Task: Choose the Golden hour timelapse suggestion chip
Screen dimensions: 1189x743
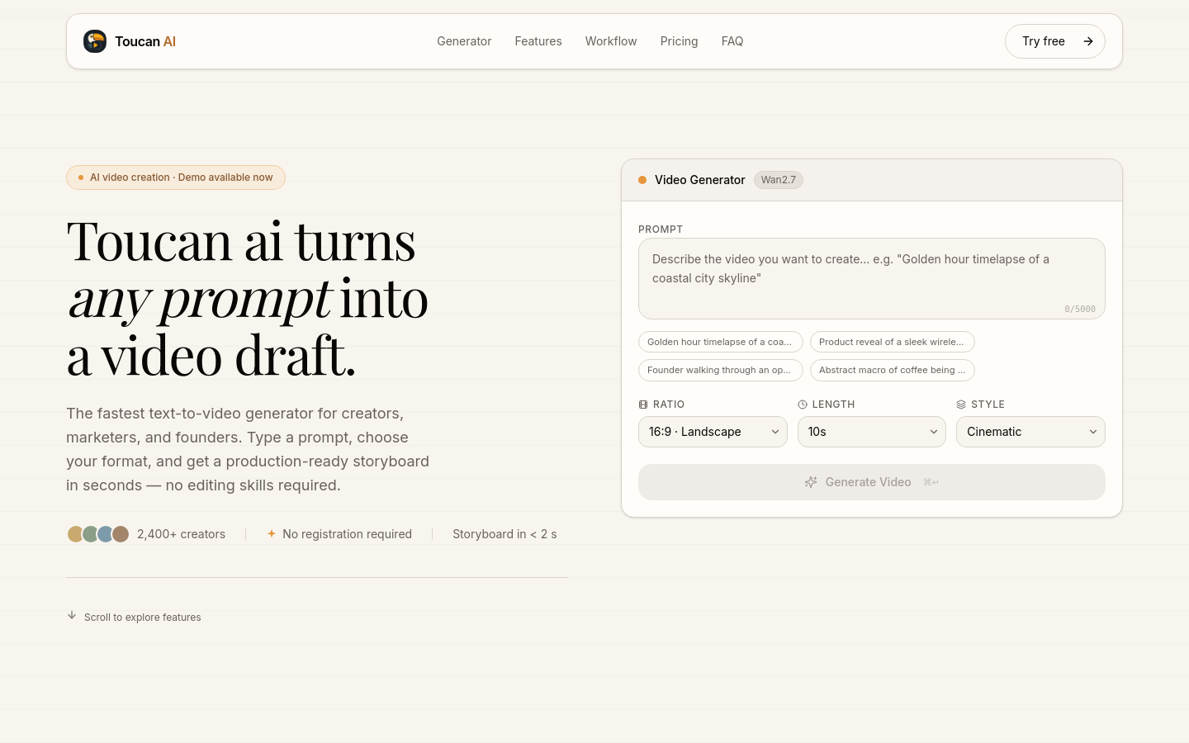Action: click(x=721, y=342)
